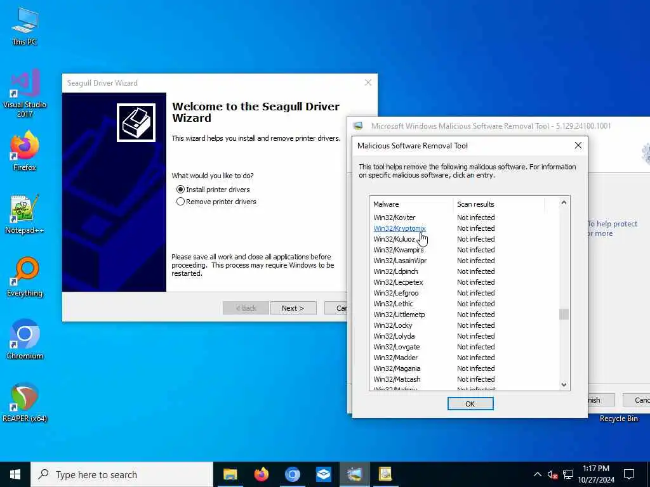Select the Win32/Lethic entry

[x=393, y=304]
